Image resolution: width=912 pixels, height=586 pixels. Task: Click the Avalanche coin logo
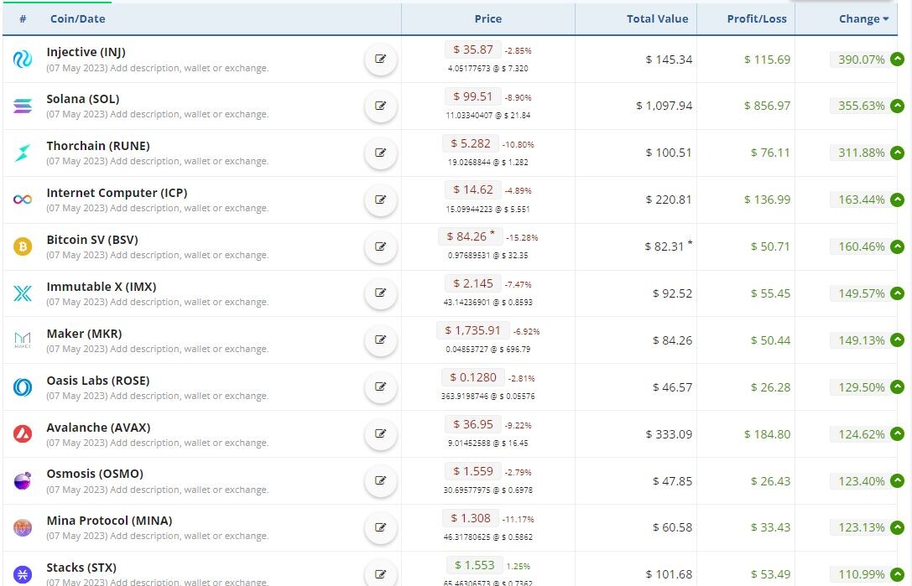pyautogui.click(x=23, y=433)
